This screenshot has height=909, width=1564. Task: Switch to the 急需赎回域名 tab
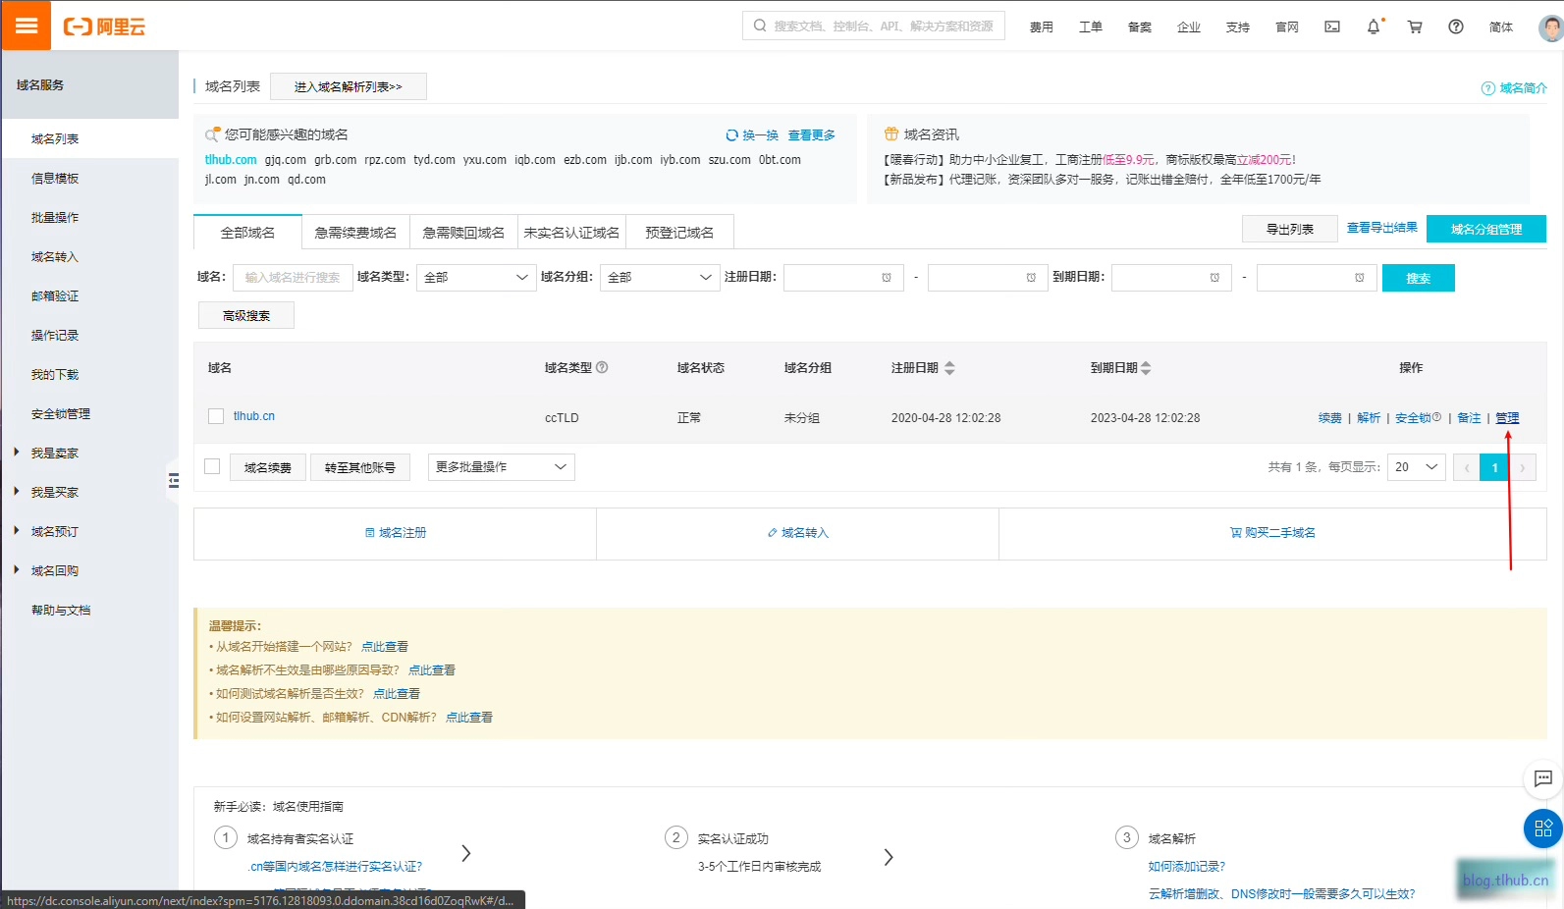463,233
